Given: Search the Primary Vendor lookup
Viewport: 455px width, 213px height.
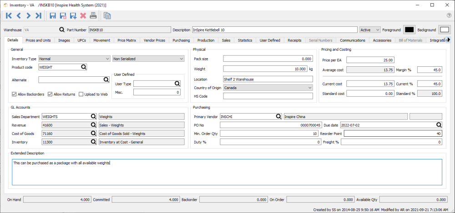Looking at the screenshot, I should [278, 117].
